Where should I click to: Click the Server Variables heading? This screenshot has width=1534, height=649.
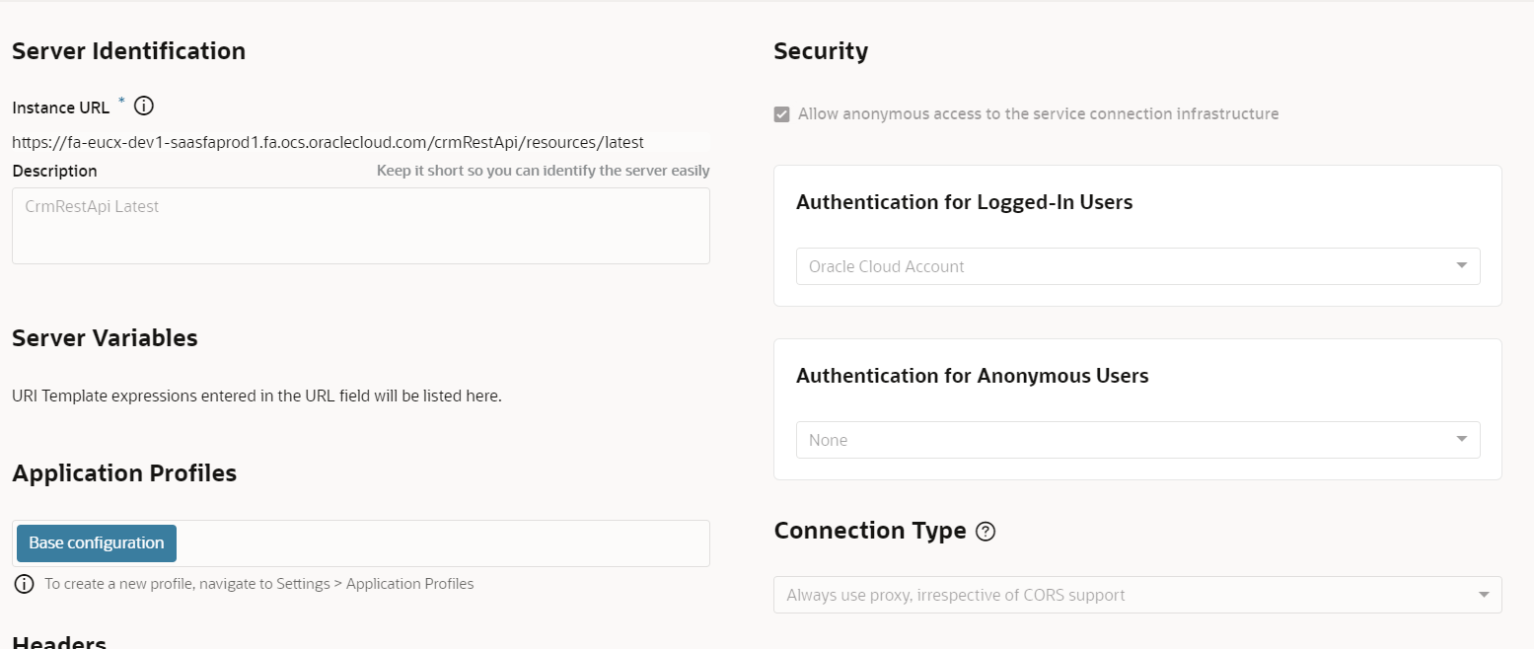pyautogui.click(x=104, y=337)
